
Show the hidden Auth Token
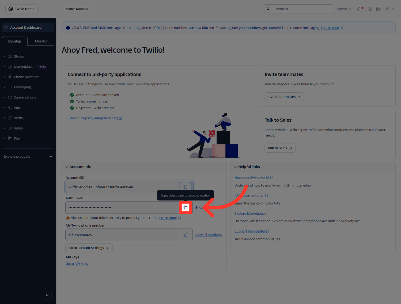point(199,207)
